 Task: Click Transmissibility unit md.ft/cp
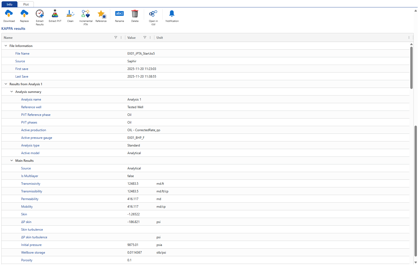[x=162, y=191]
